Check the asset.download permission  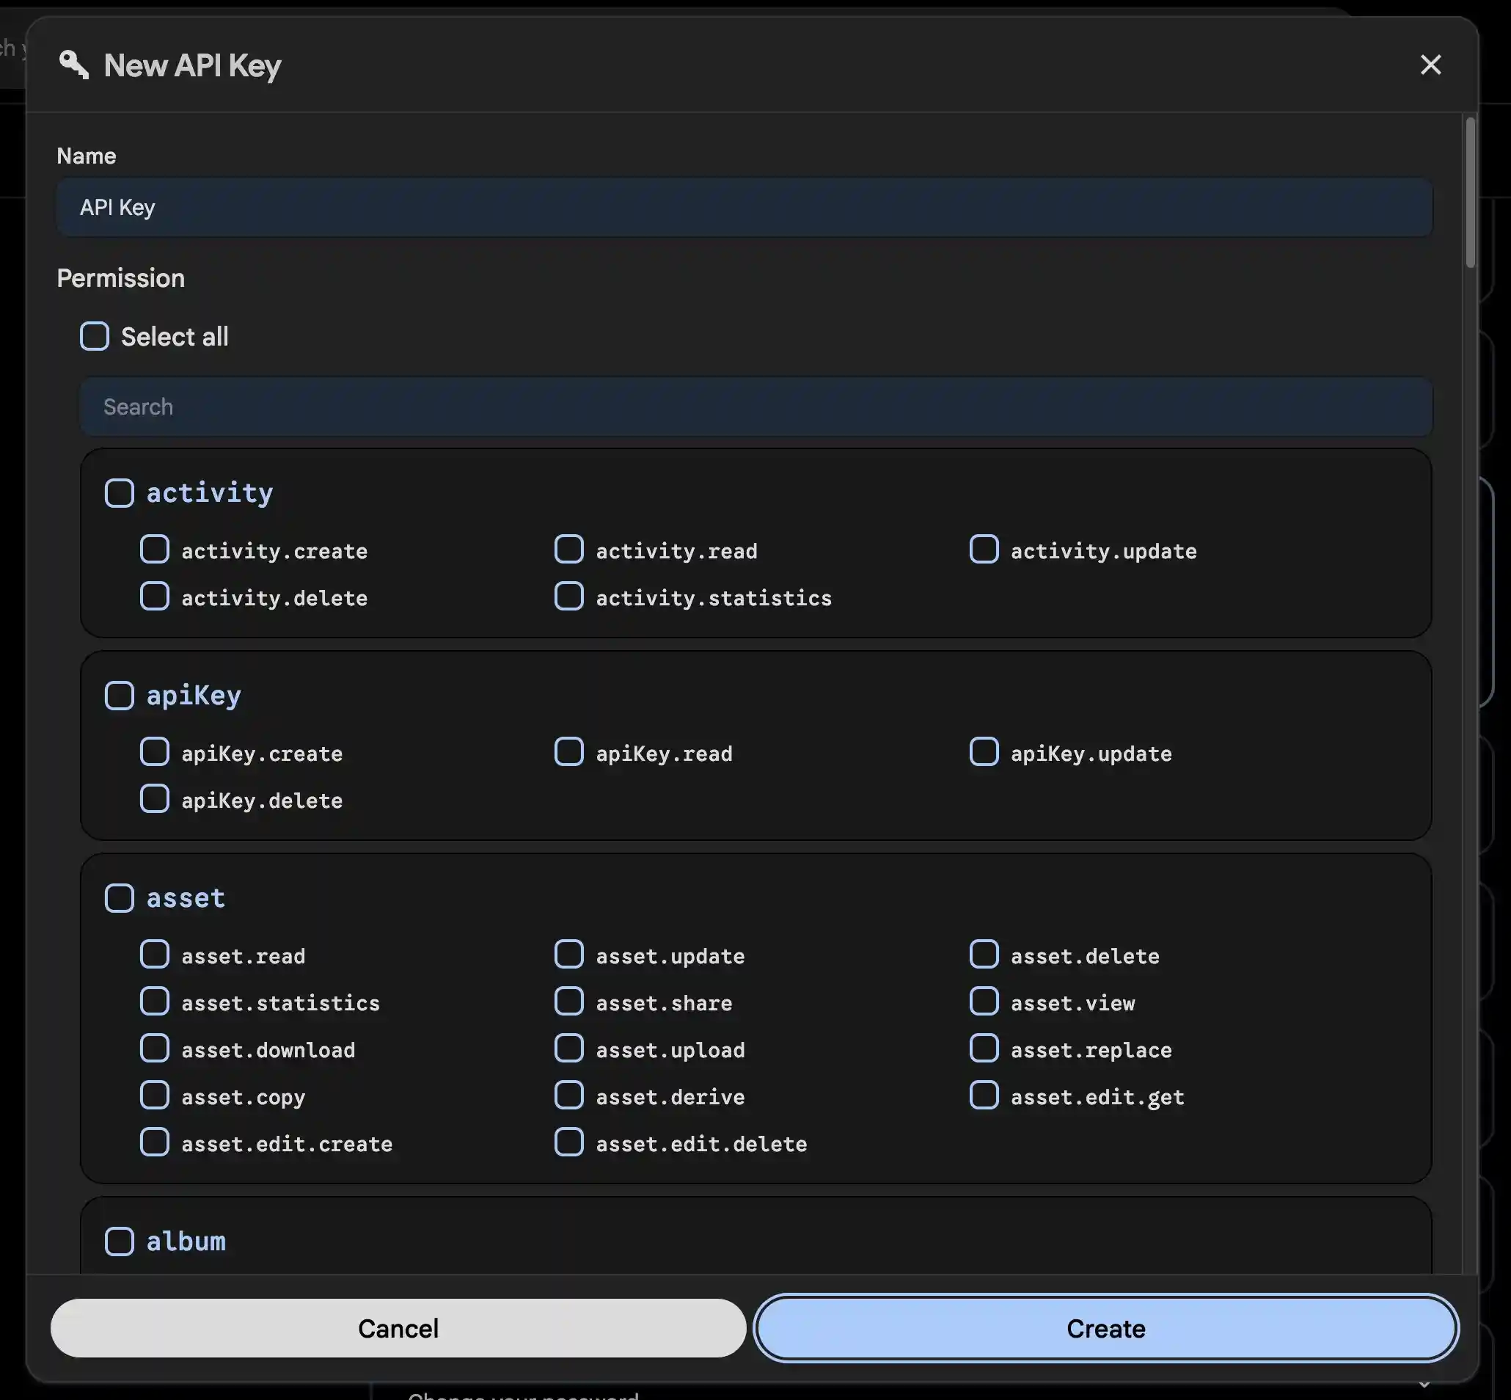click(155, 1048)
